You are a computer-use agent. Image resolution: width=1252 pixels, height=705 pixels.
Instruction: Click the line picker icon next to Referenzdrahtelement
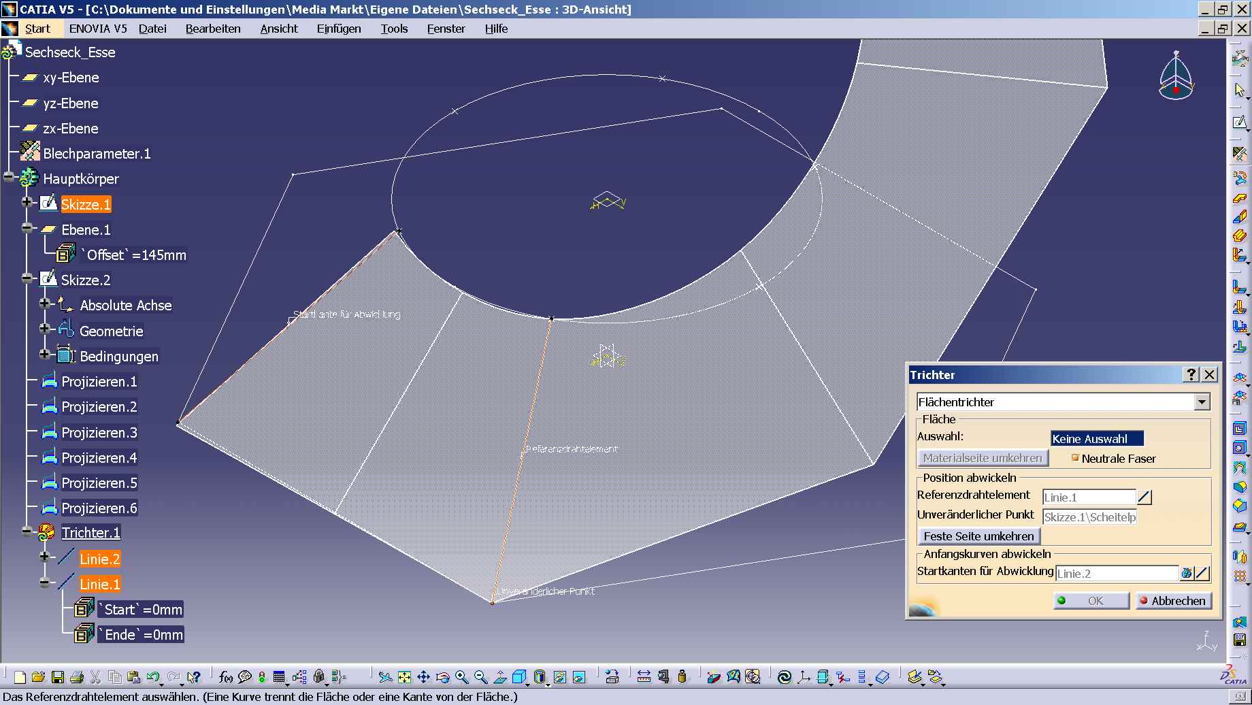pos(1144,497)
